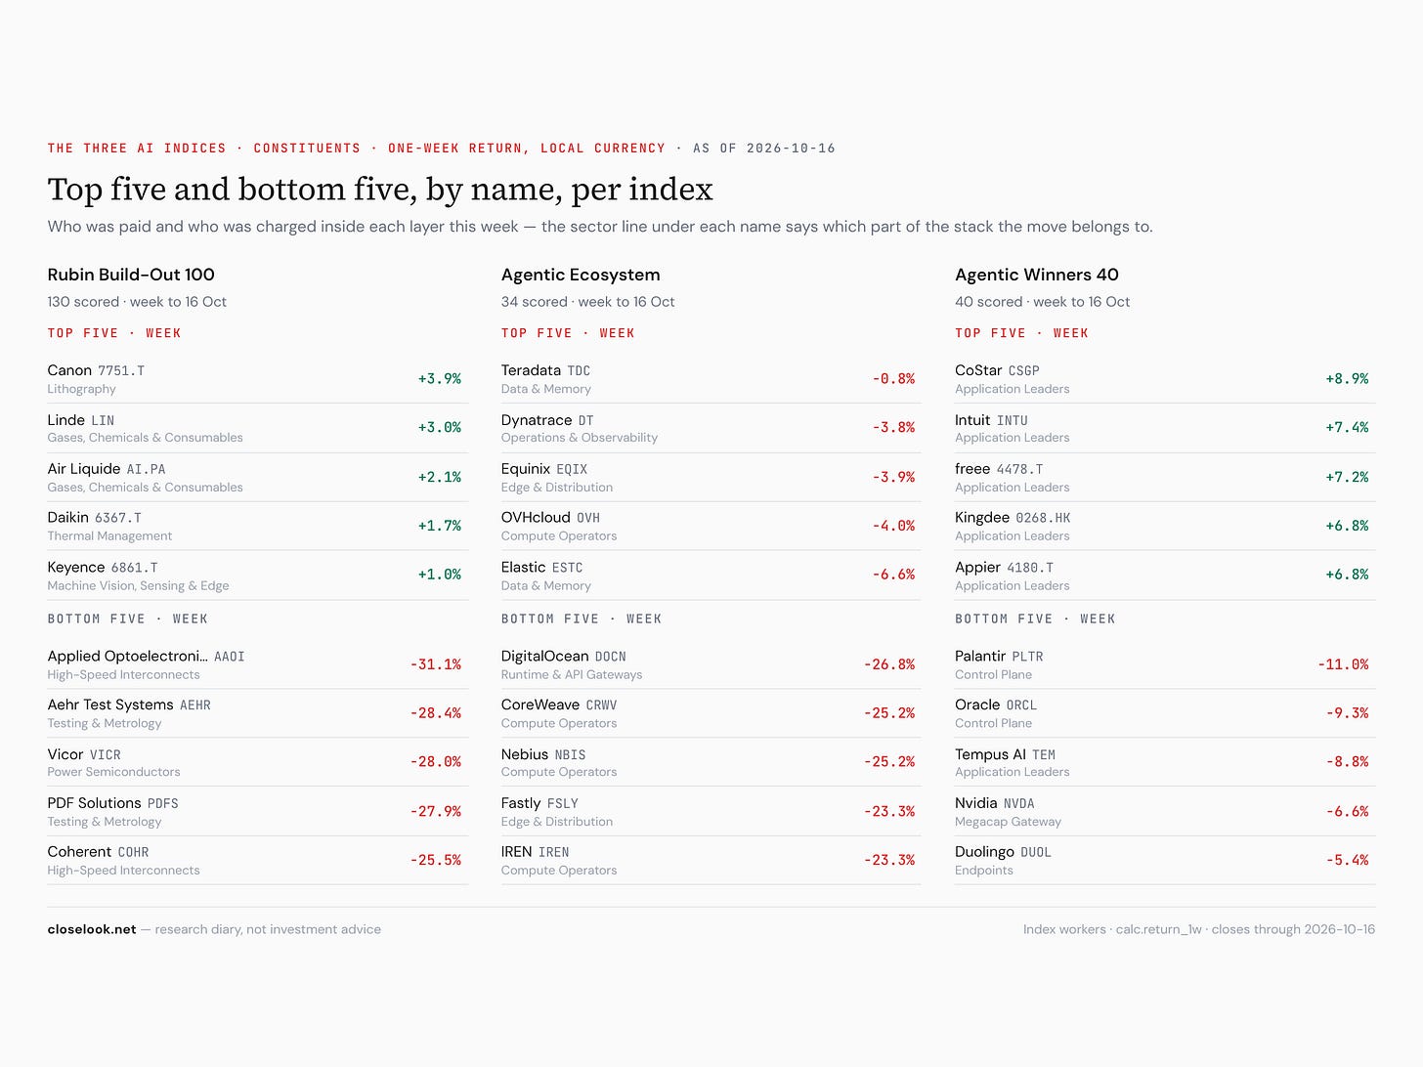Click the Tempus AI TEM entry
The width and height of the screenshot is (1423, 1067).
pyautogui.click(x=1005, y=754)
